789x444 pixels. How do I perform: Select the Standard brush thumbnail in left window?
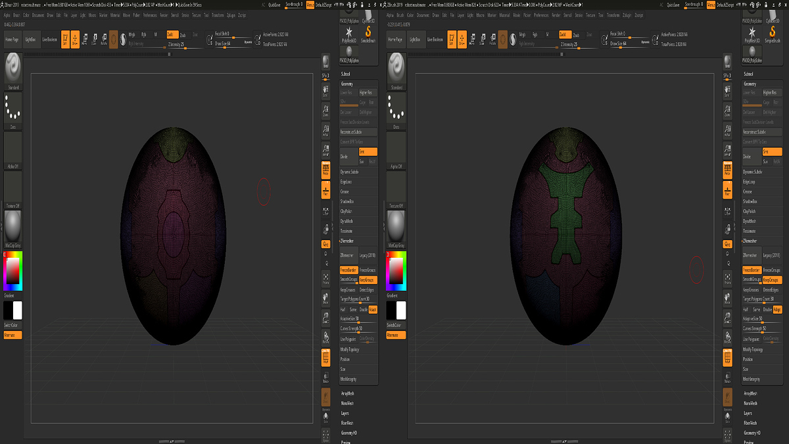point(13,70)
